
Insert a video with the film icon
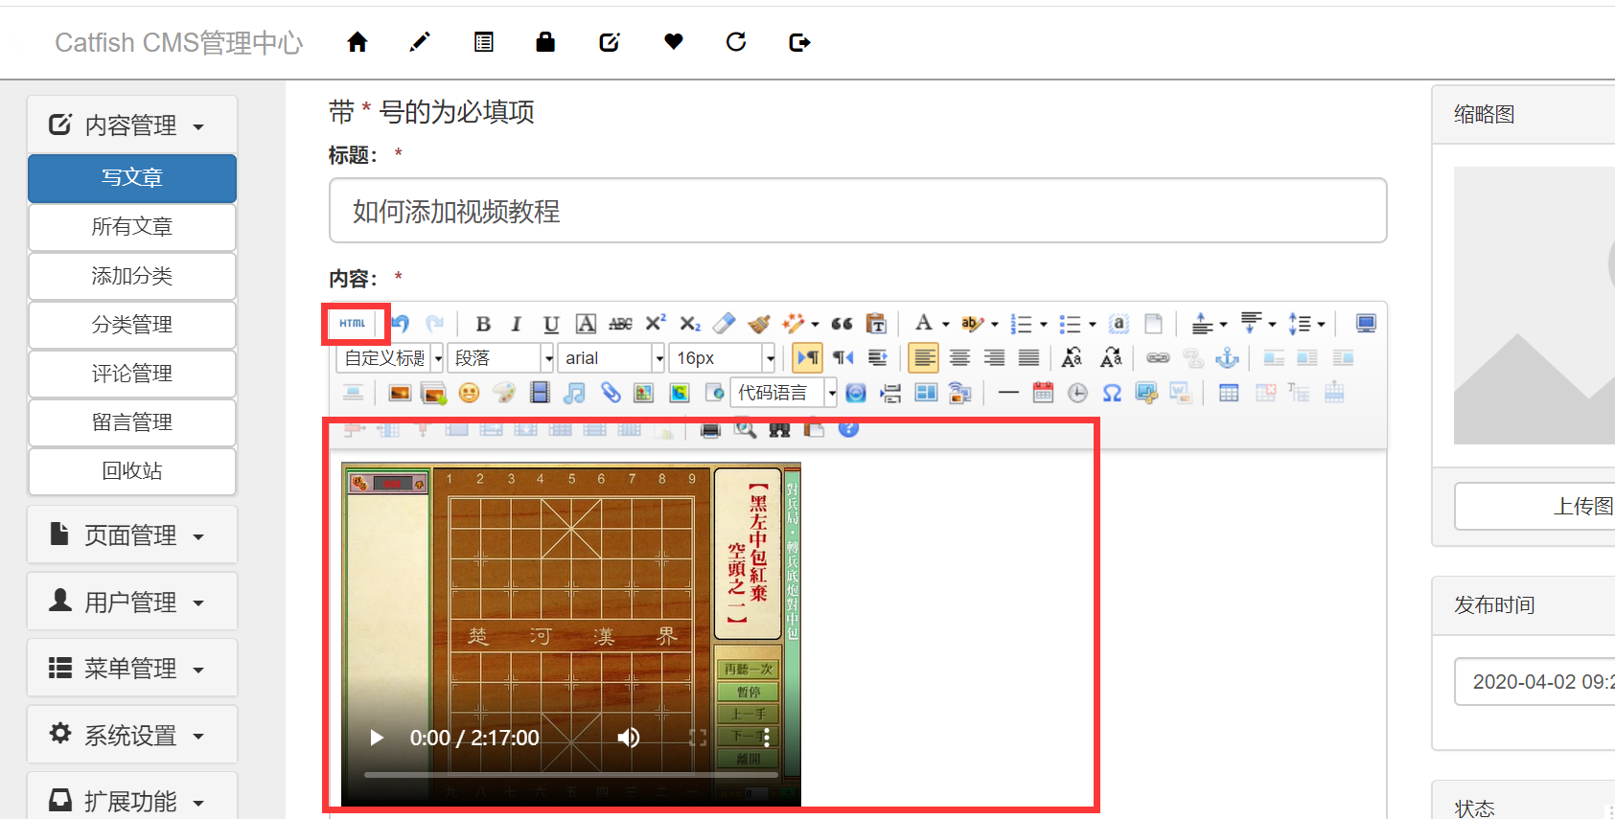click(x=540, y=393)
